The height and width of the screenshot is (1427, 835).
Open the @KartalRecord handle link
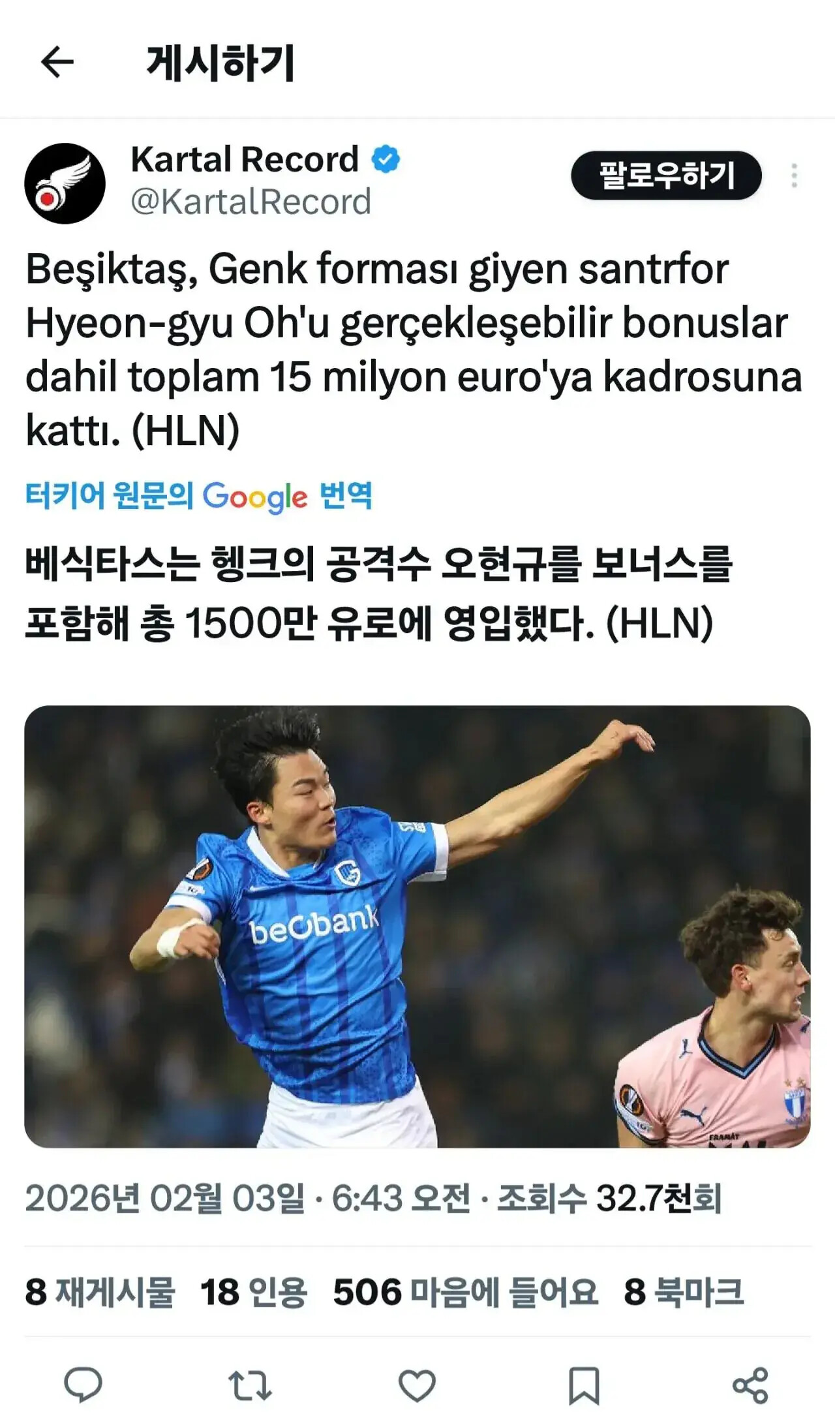pyautogui.click(x=250, y=202)
